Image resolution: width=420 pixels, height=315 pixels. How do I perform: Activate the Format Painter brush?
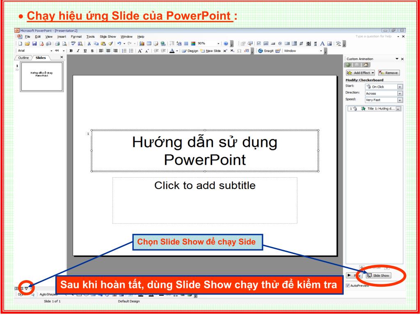pos(111,43)
